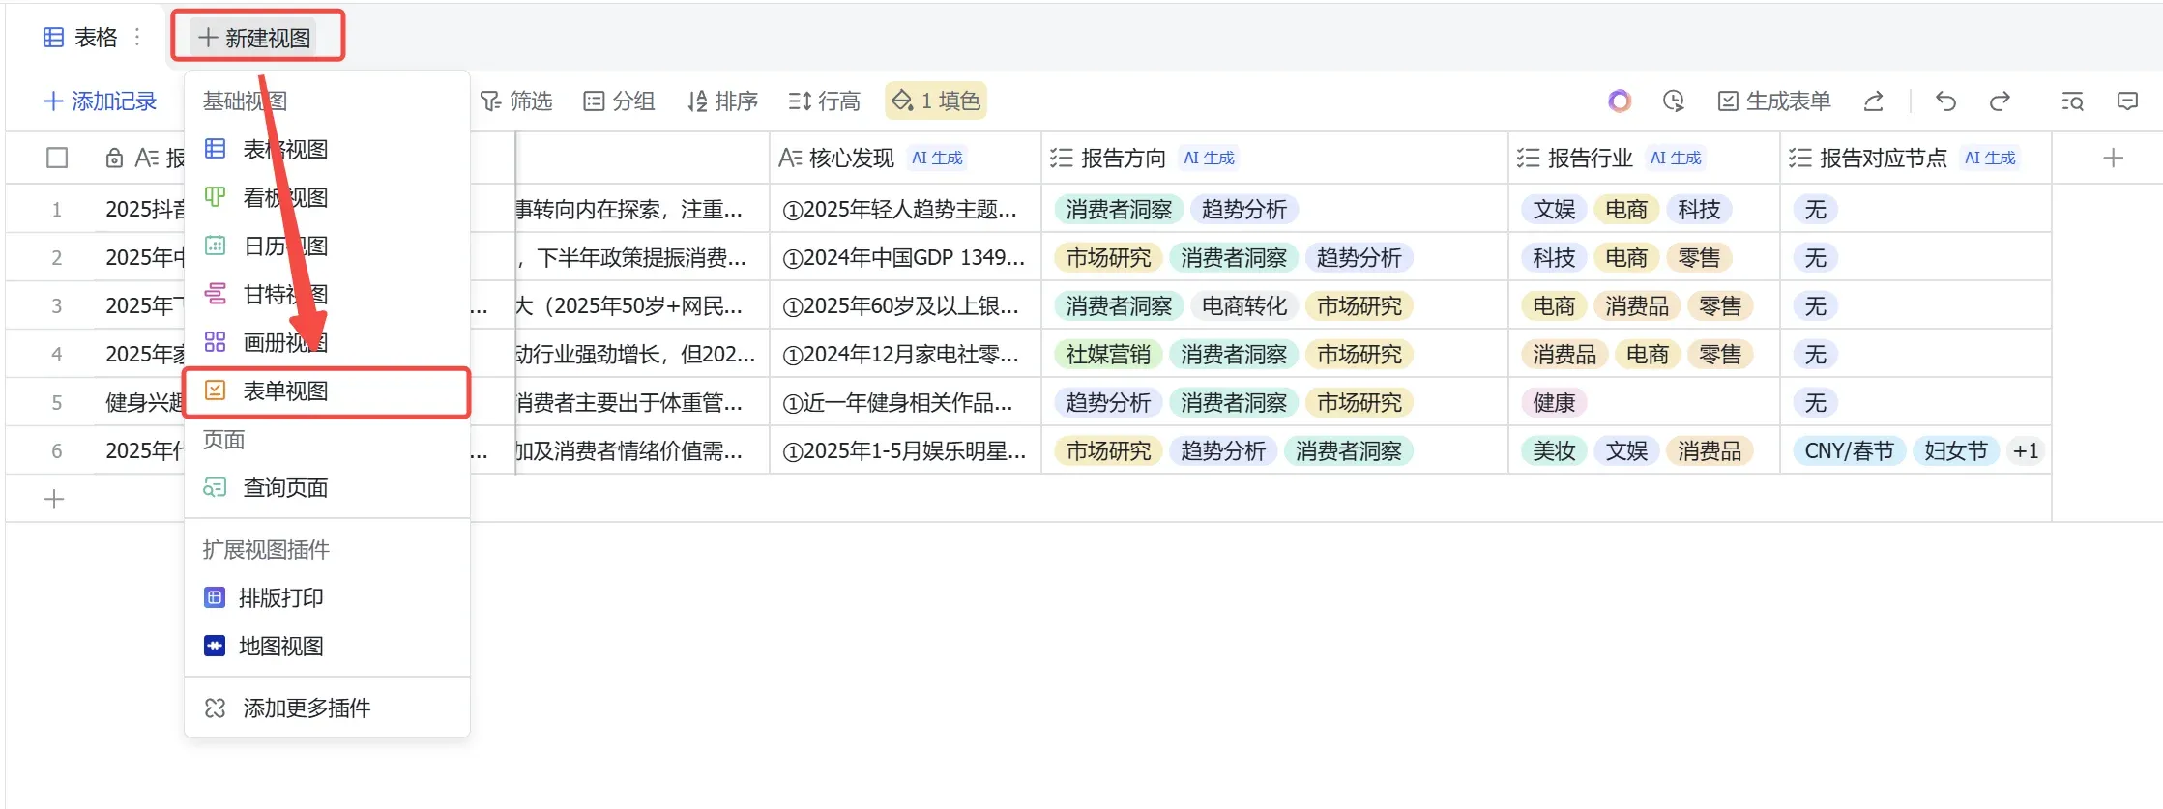The height and width of the screenshot is (809, 2163).
Task: Expand the +1 hidden tags in row 6
Action: click(x=2025, y=450)
